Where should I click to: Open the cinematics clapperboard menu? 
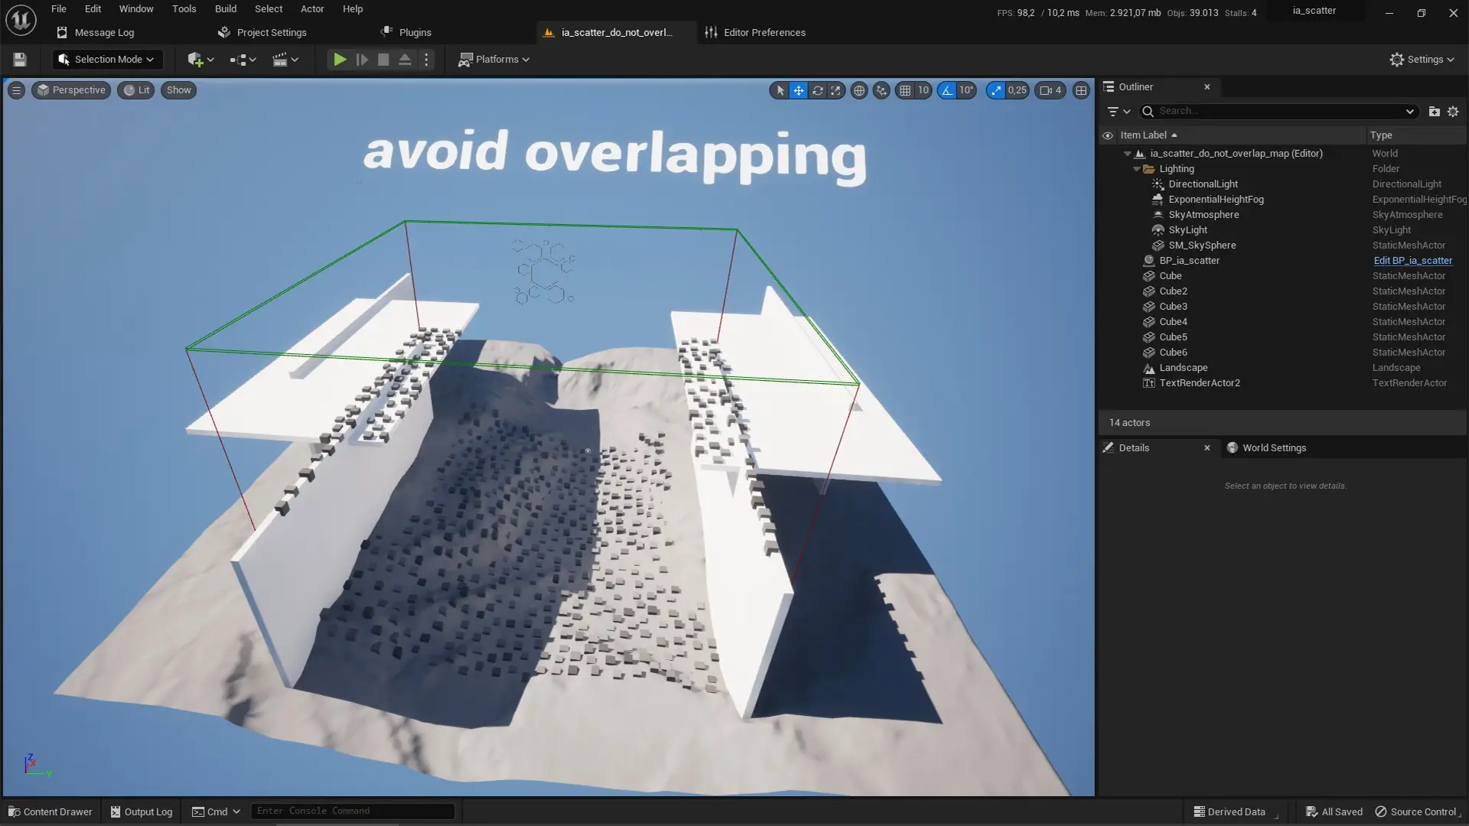click(x=285, y=60)
